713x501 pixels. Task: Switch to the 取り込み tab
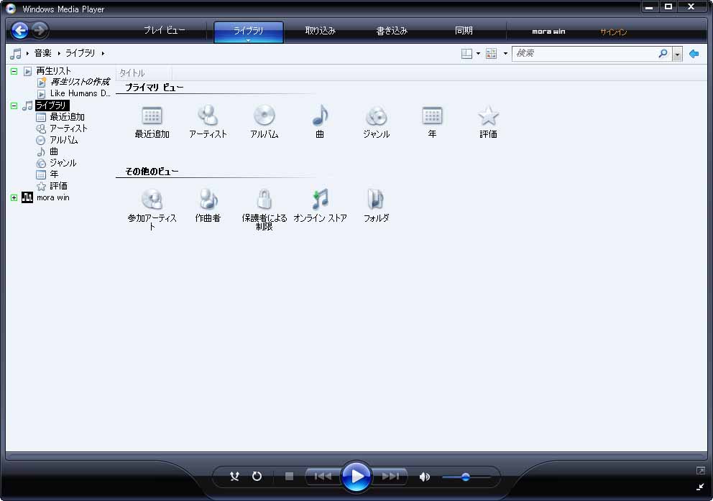[320, 30]
